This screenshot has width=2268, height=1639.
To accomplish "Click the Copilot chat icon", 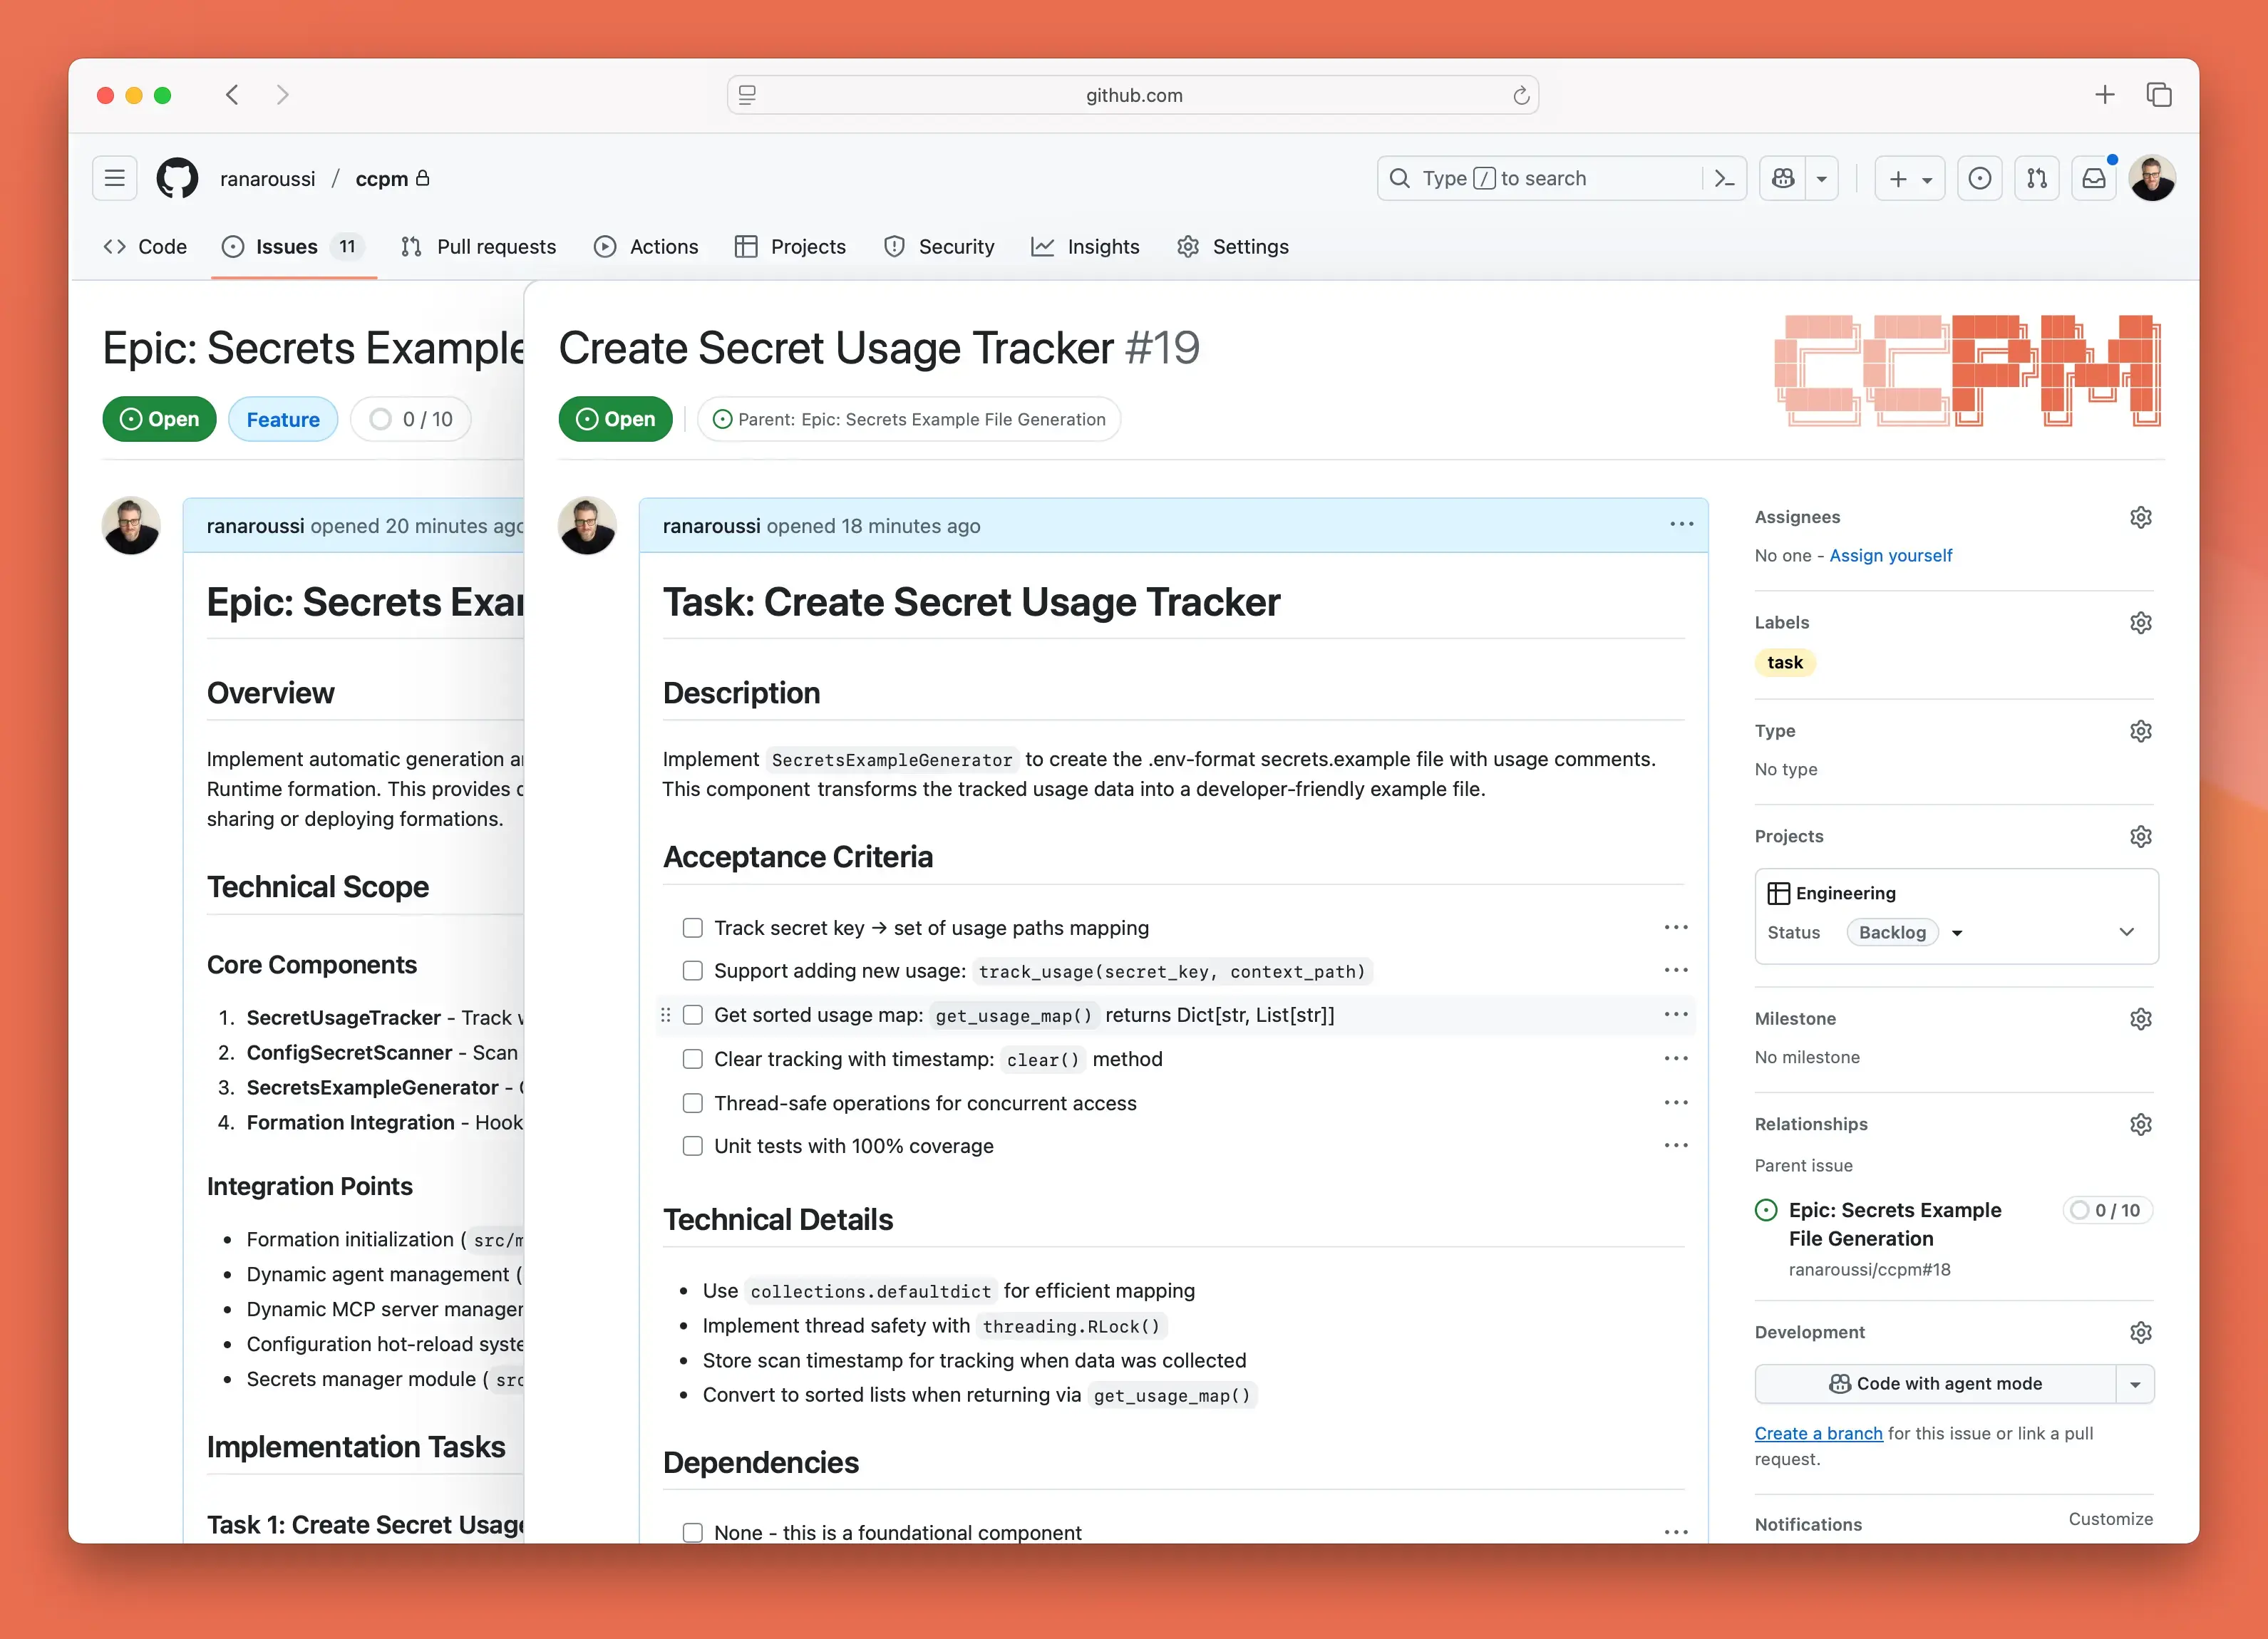I will pyautogui.click(x=1783, y=178).
